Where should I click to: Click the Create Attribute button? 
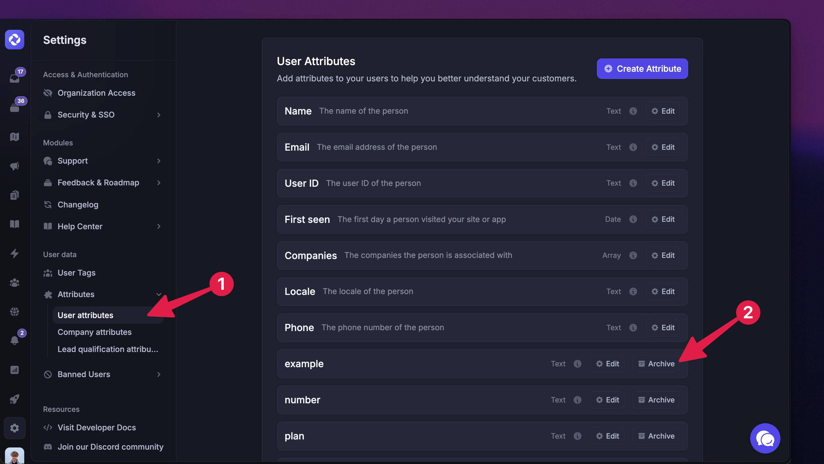coord(642,68)
